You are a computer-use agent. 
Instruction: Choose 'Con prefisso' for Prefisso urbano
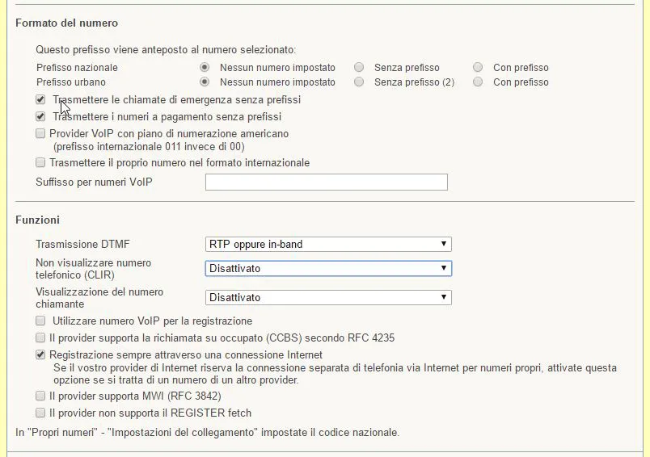click(x=478, y=82)
